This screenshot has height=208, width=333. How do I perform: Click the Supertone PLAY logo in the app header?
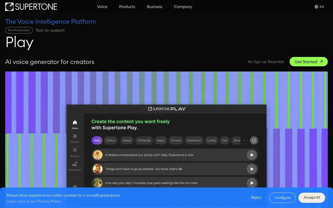[x=167, y=109]
